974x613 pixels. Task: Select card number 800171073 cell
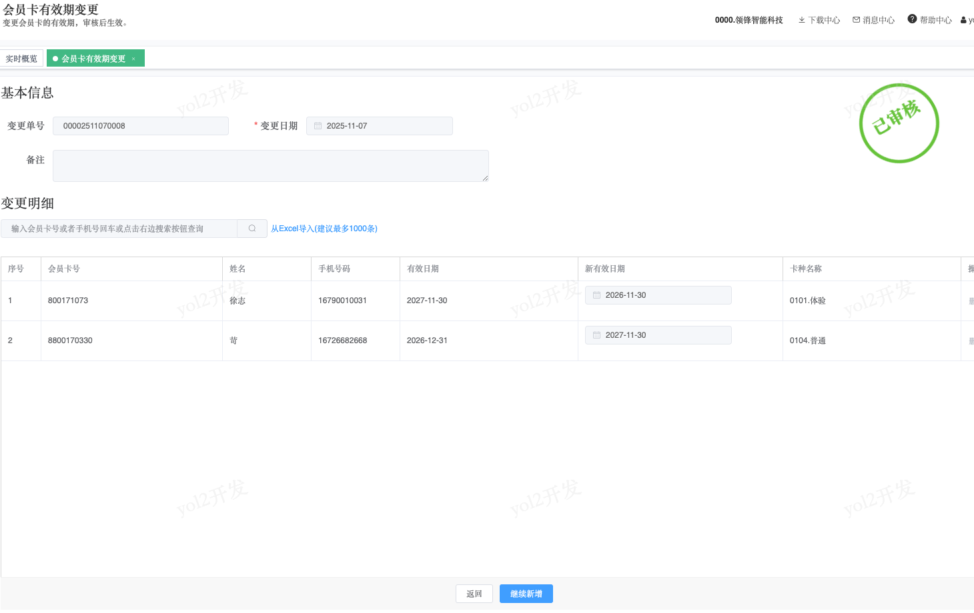coord(131,301)
